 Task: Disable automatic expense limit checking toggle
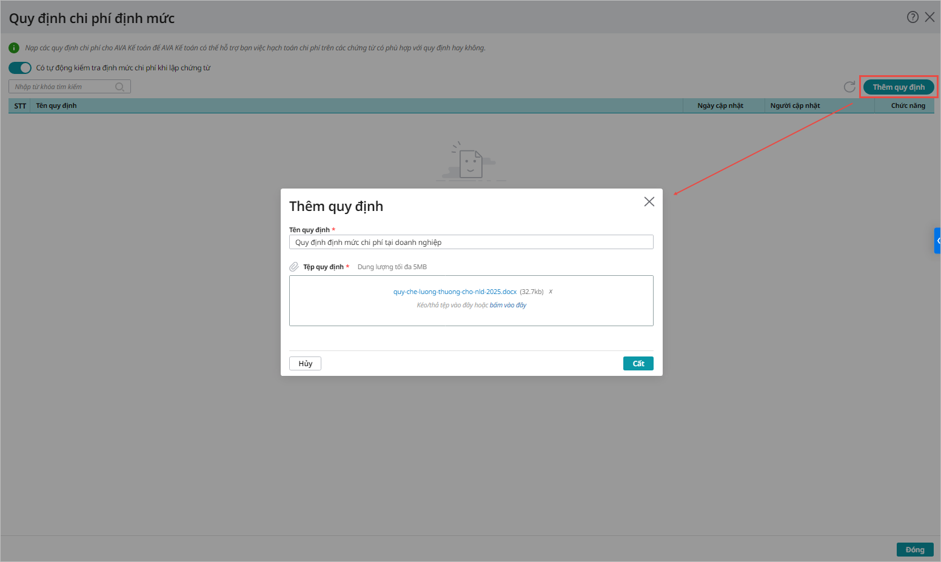click(20, 68)
